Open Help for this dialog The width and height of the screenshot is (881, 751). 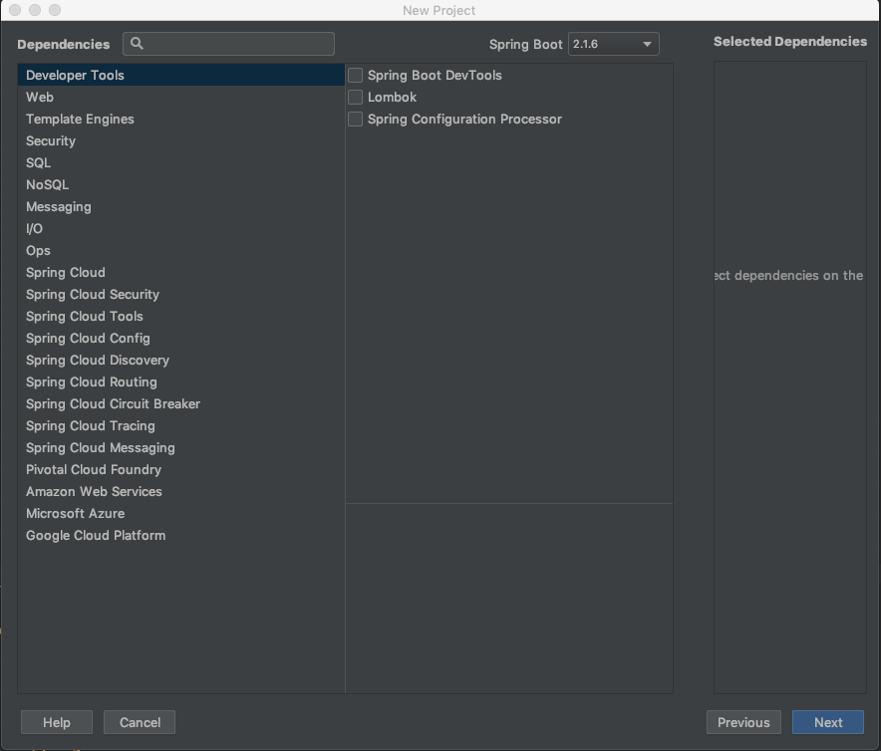pos(57,722)
